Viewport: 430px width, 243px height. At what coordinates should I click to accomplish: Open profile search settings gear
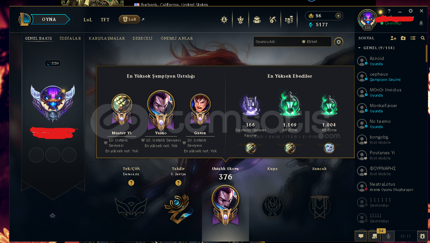click(339, 42)
